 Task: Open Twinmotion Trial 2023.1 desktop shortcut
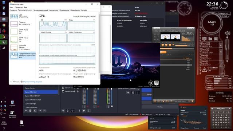[12, 115]
